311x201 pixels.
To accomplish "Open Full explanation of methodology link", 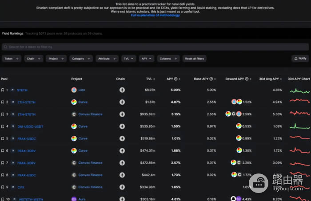I will click(x=155, y=15).
